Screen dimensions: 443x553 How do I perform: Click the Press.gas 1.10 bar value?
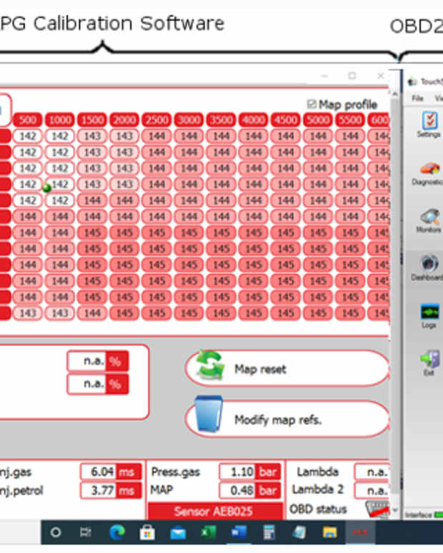[x=250, y=472]
